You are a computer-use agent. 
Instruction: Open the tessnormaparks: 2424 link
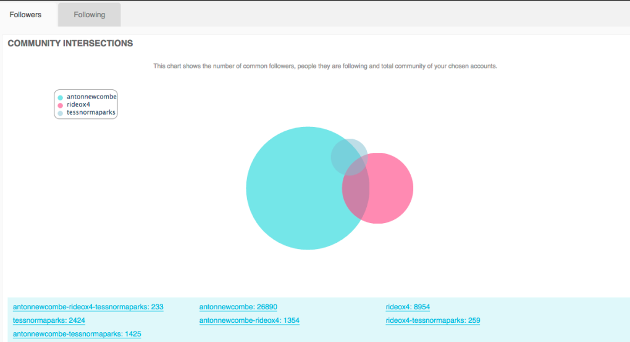click(x=49, y=320)
